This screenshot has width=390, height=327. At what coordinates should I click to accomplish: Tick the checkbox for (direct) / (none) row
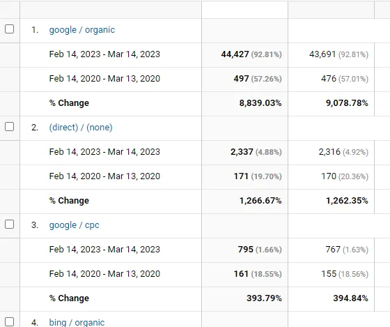click(x=10, y=127)
